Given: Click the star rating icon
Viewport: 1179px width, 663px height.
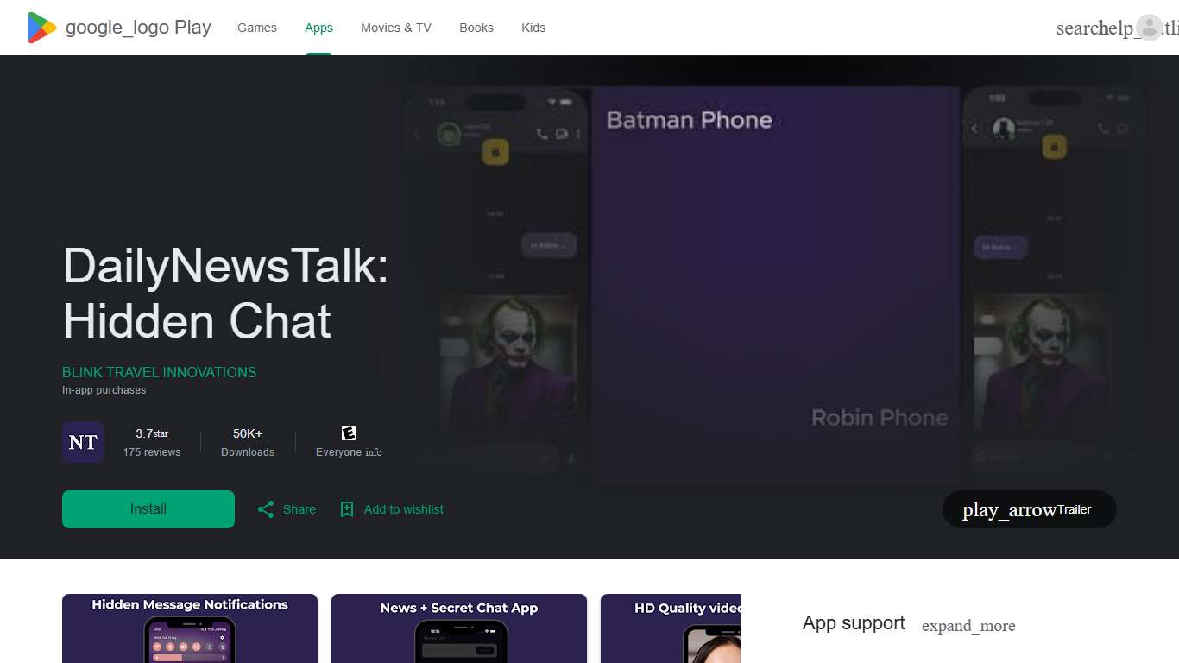Looking at the screenshot, I should tap(162, 433).
